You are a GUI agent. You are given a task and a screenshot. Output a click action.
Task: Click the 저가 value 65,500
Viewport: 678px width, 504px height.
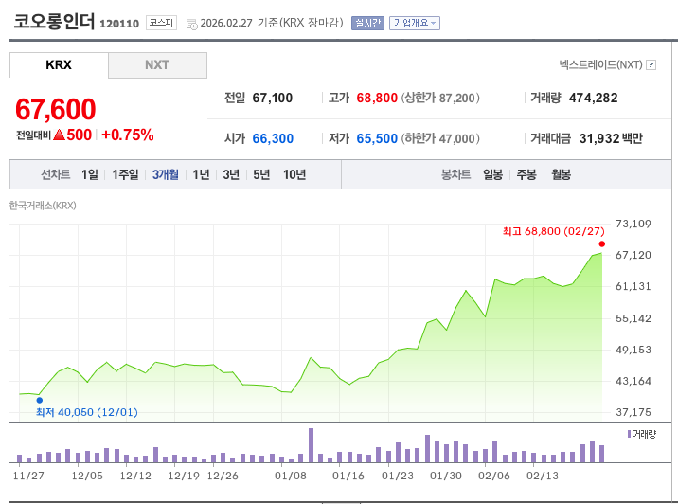(x=377, y=139)
